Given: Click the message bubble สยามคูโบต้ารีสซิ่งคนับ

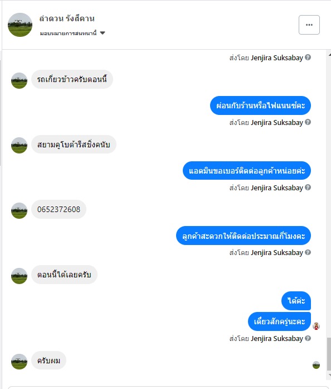Looking at the screenshot, I should coord(74,145).
